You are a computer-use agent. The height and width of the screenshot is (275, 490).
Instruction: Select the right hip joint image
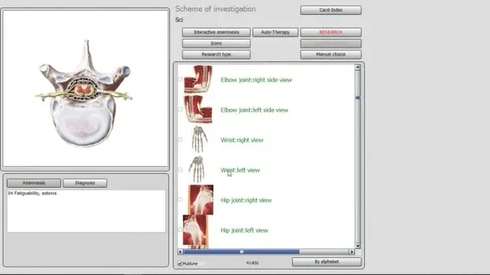[x=198, y=200]
